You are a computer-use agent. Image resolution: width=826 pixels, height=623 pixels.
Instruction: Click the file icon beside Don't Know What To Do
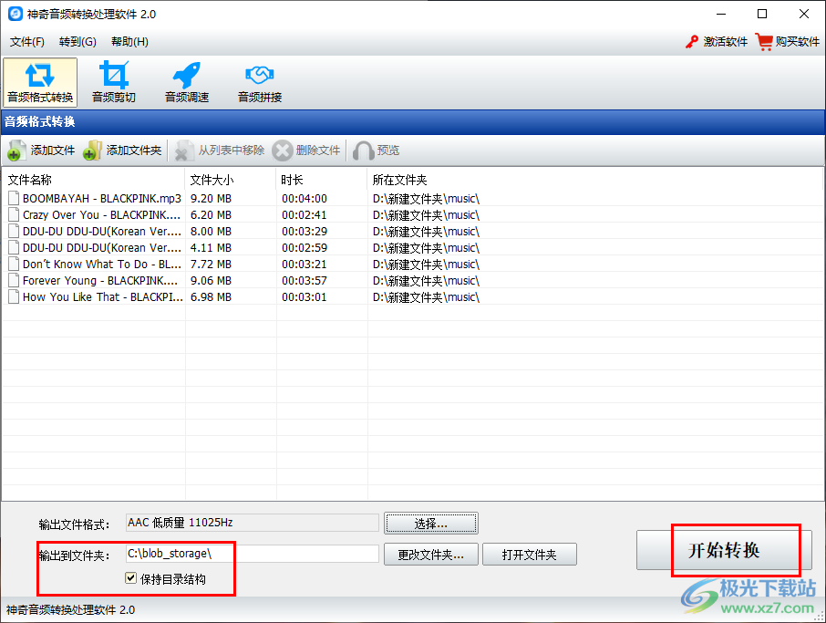[x=14, y=264]
